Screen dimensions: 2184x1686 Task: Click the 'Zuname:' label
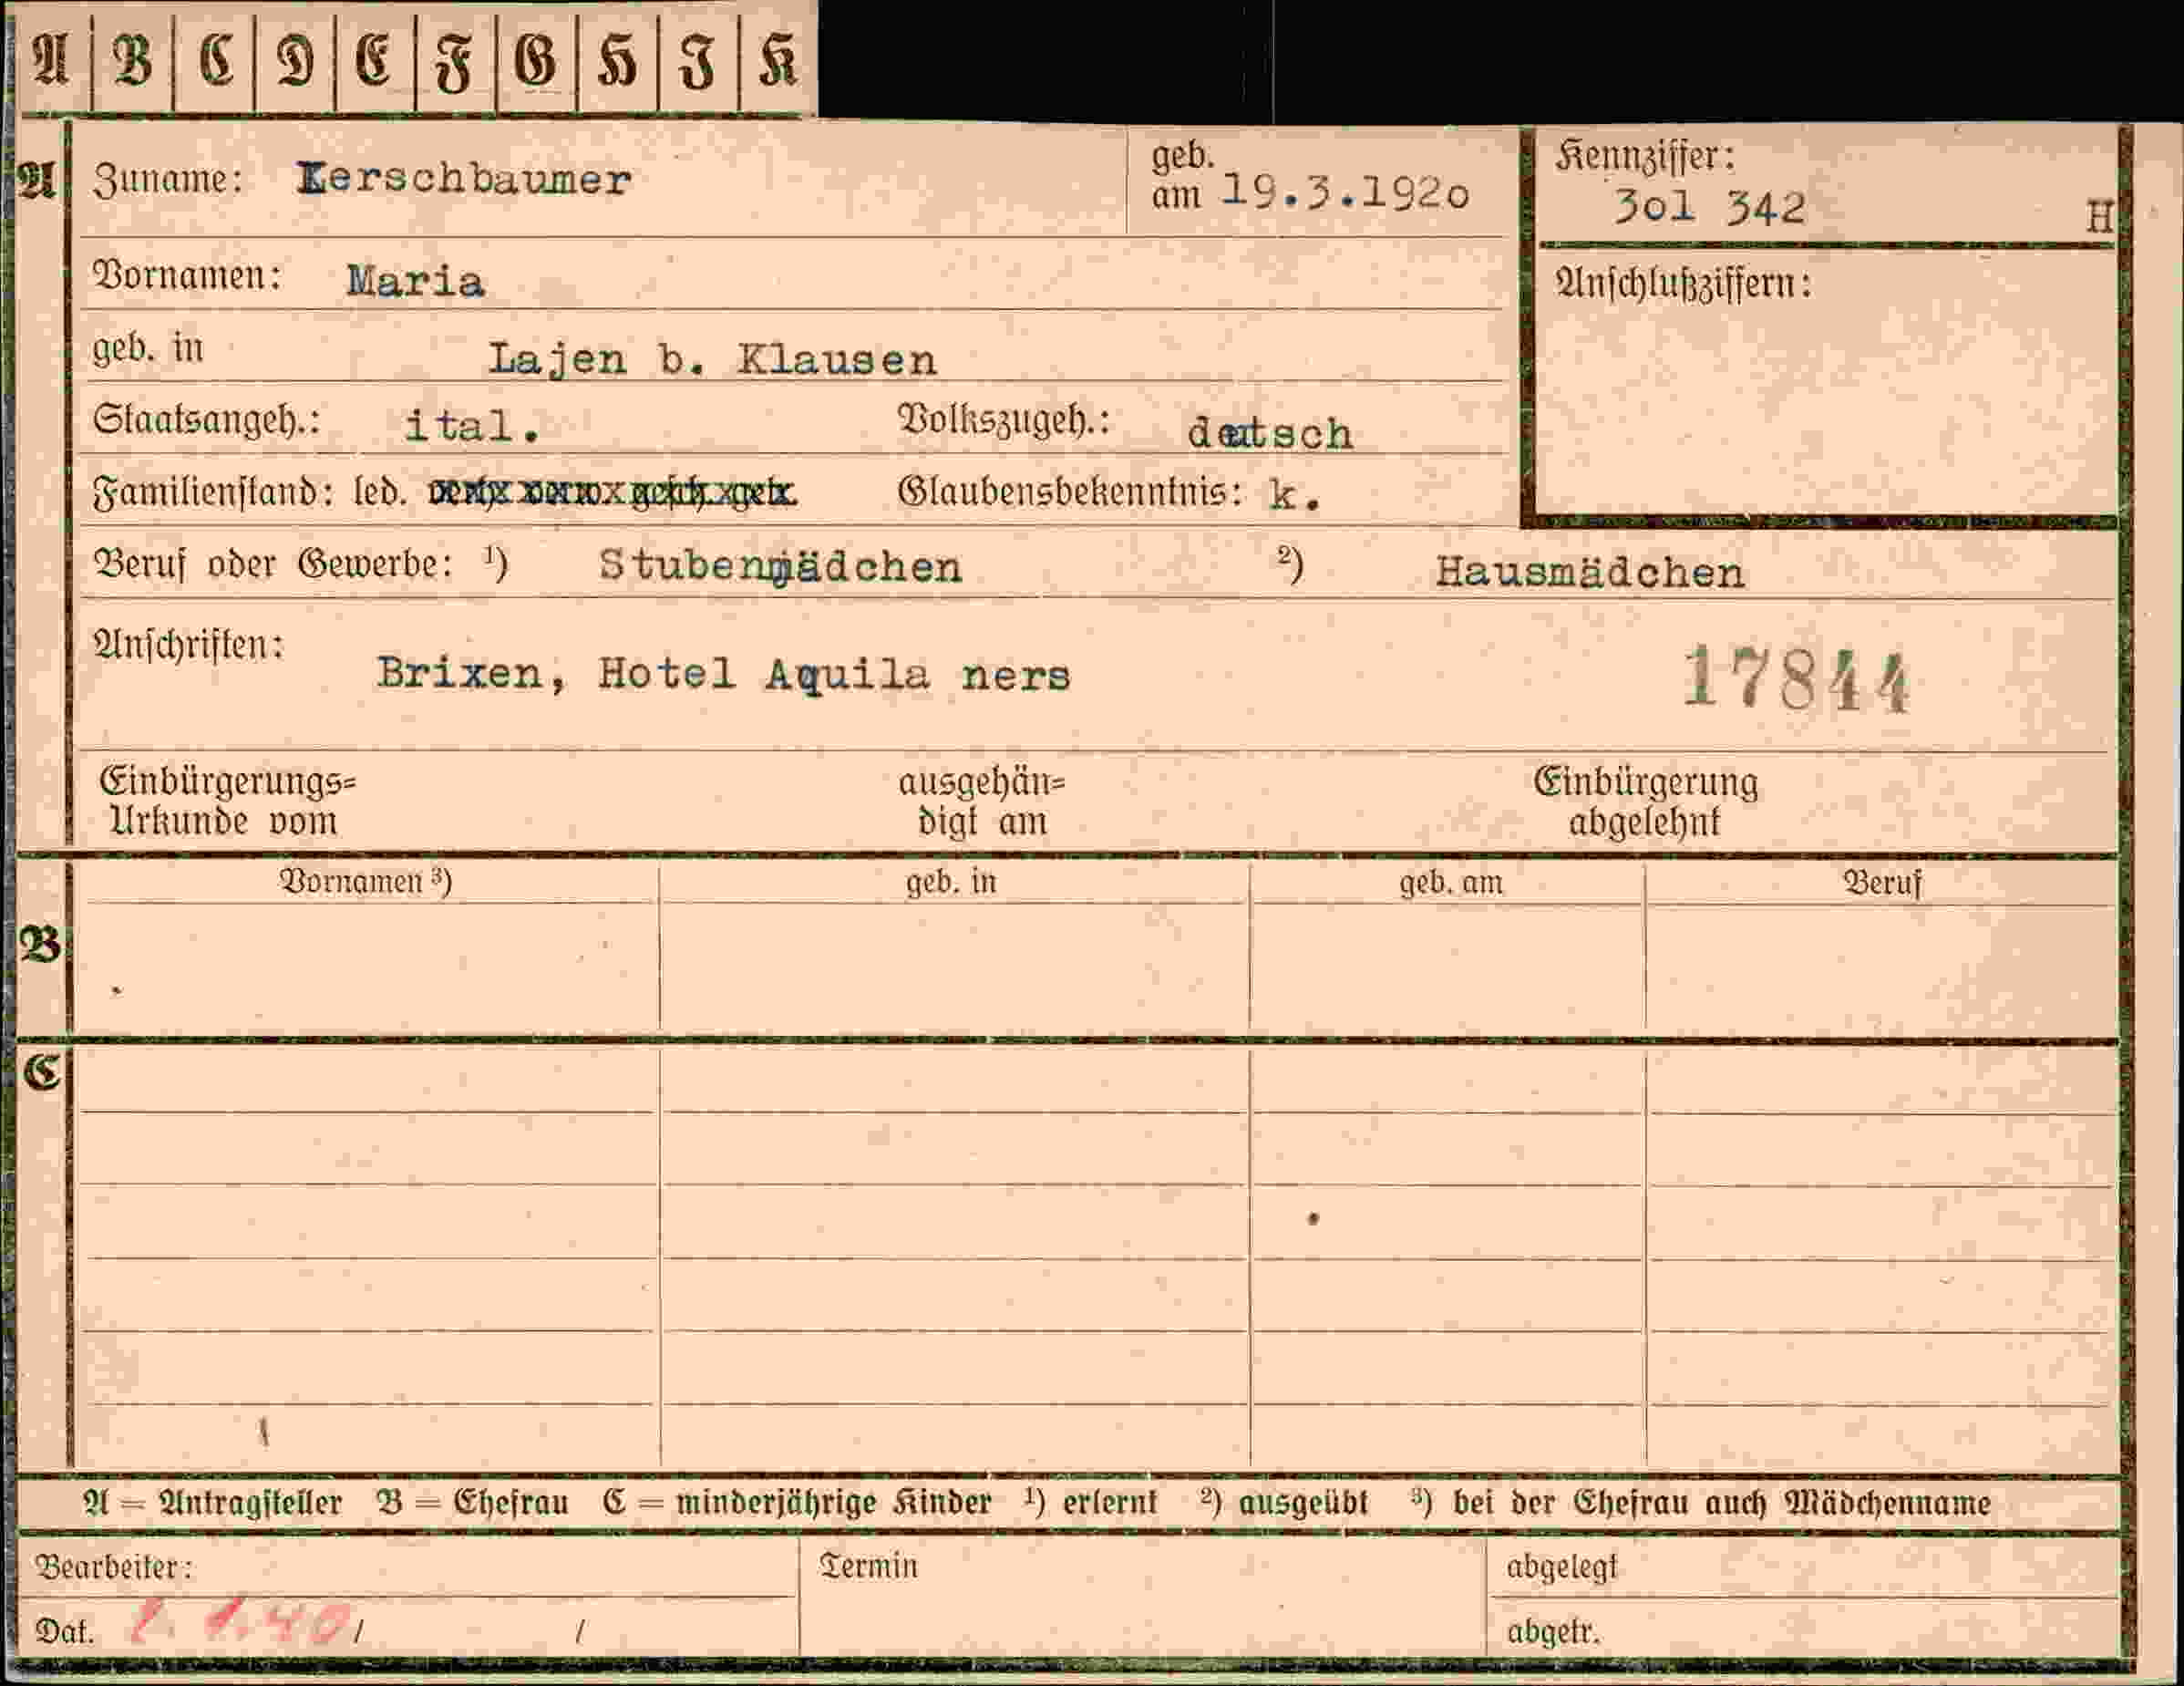[x=168, y=181]
